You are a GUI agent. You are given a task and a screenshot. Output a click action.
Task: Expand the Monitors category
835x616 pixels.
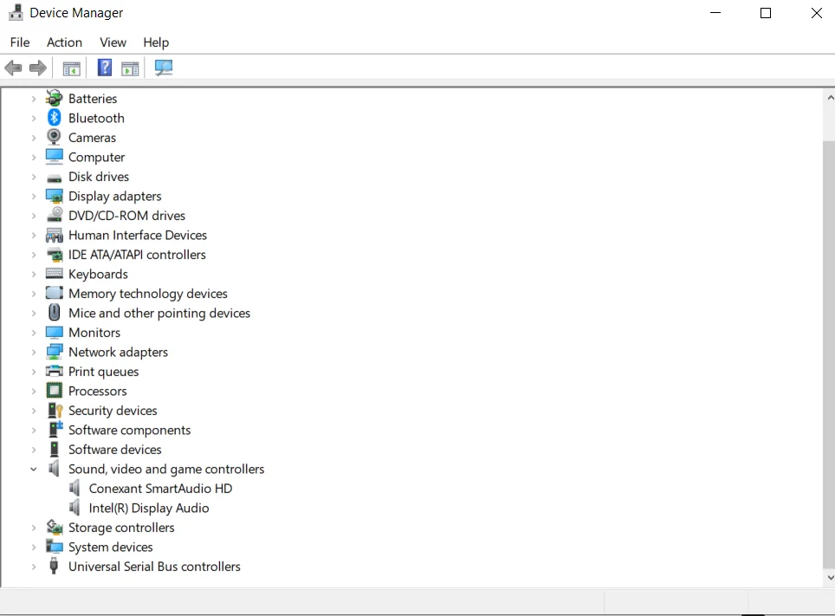34,333
